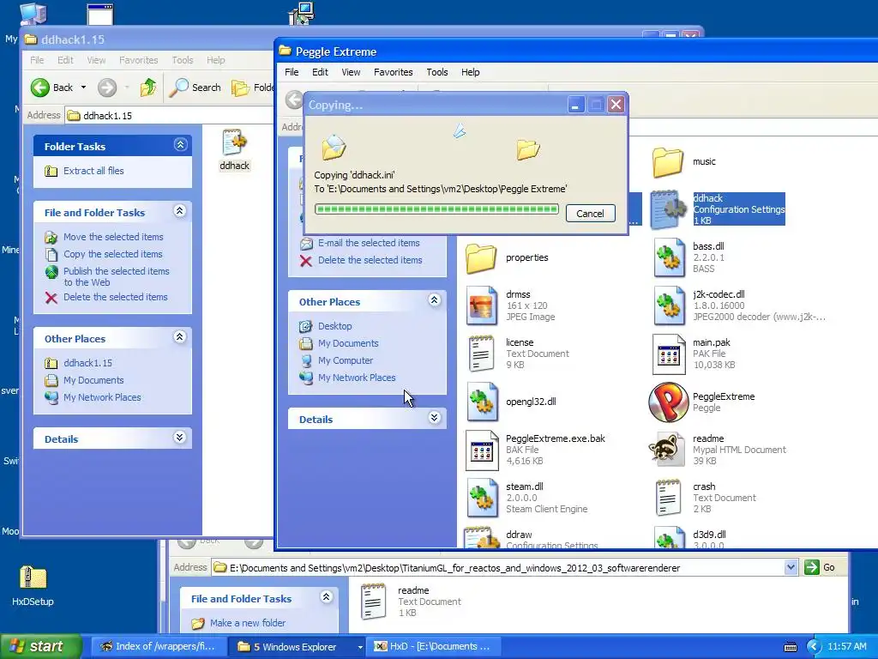Select crash text document icon
Viewport: 878px width, 659px height.
[x=667, y=498]
